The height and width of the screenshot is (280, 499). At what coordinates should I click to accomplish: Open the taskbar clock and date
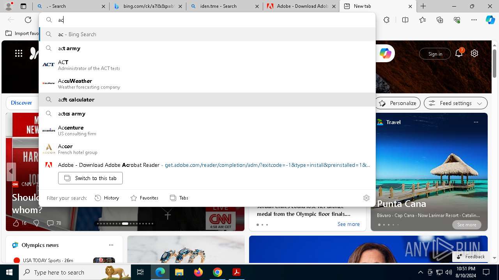point(465,272)
